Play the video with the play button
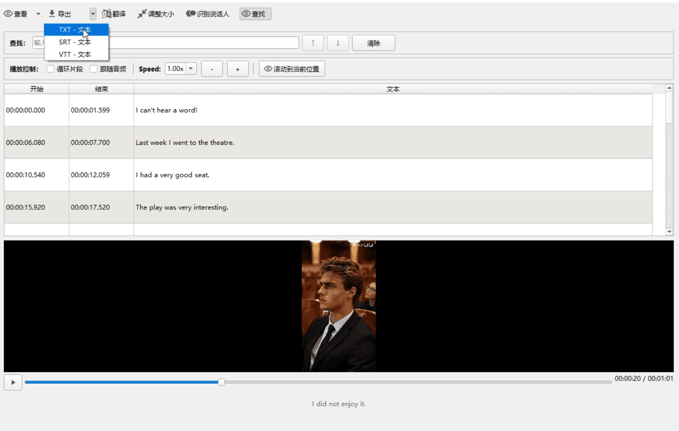 point(13,382)
